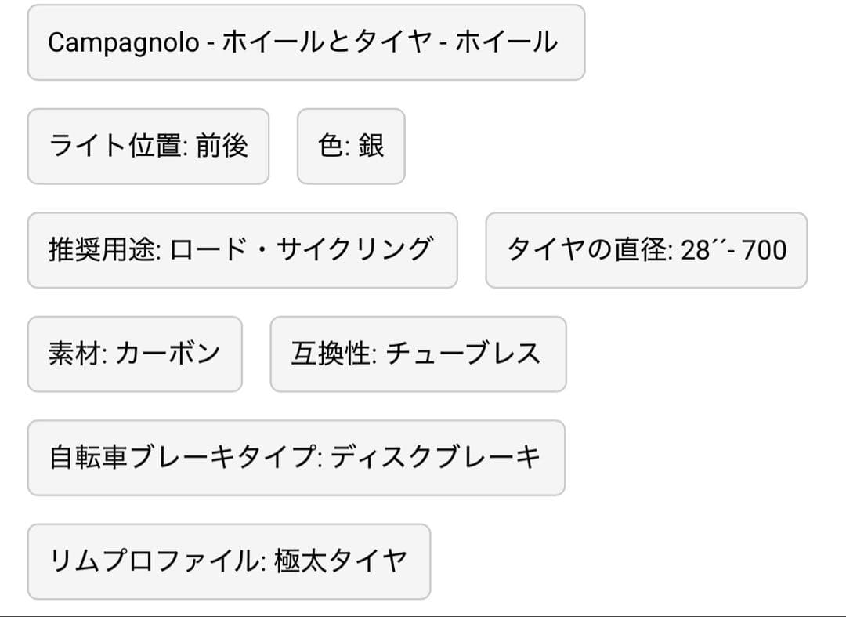Open the 推奨用途: ロード・サイクリング chip
Viewport: 846px width, 617px height.
(242, 250)
